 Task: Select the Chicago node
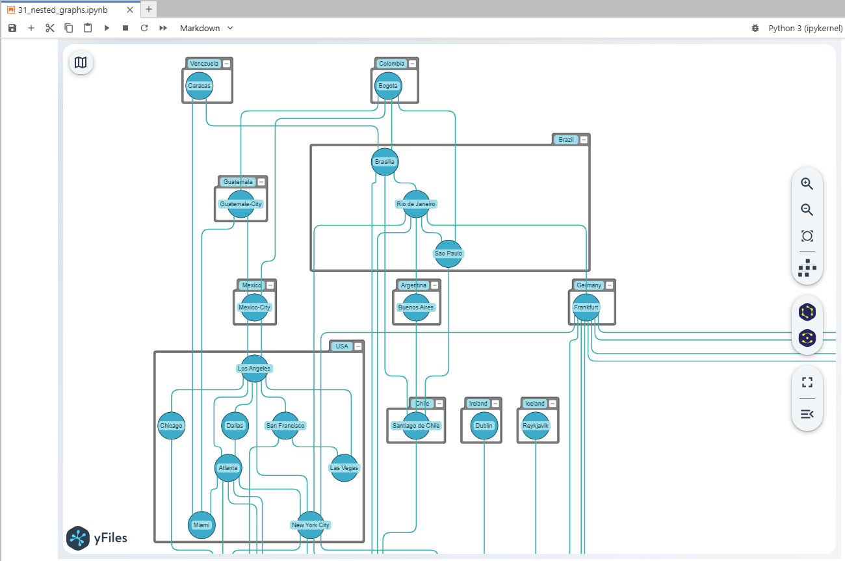[172, 426]
